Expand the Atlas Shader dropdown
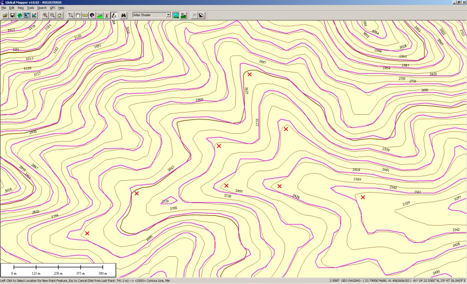467x284 pixels. pyautogui.click(x=168, y=15)
